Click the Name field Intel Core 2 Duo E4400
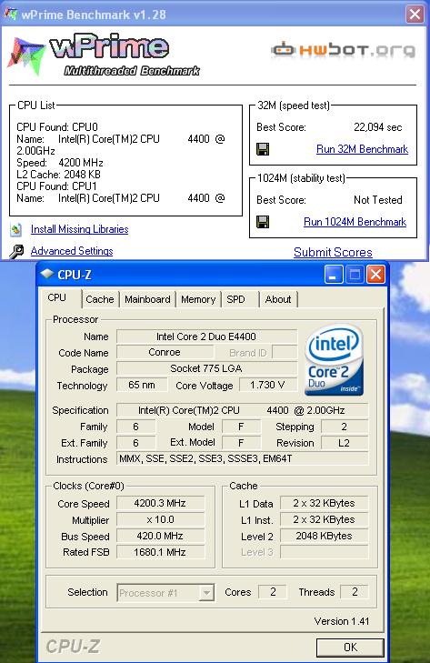Screen dimensions: 430x663 pyautogui.click(x=206, y=337)
